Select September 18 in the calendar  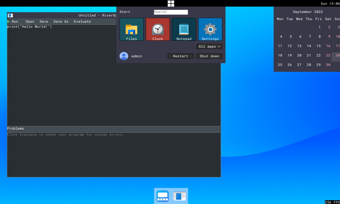[x=280, y=56]
